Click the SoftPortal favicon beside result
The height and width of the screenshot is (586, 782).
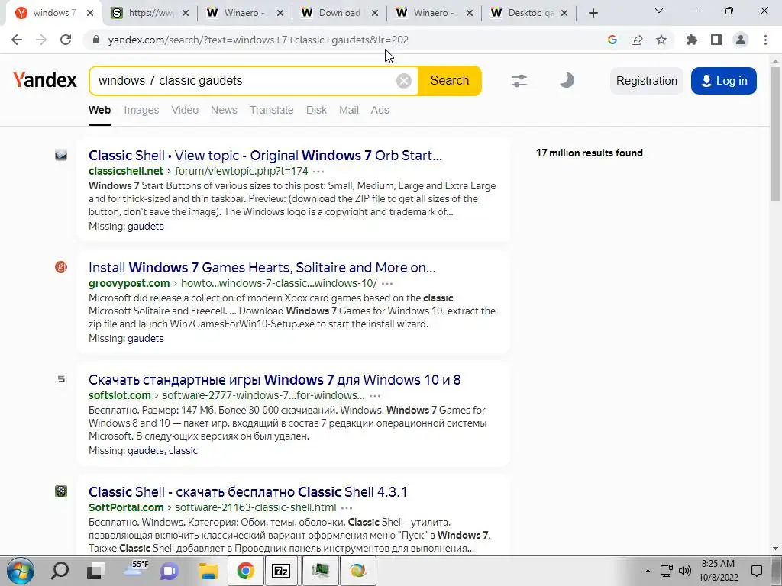61,491
